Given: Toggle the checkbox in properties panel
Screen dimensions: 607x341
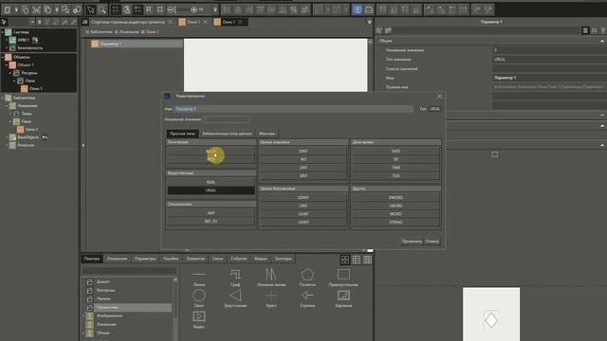Looking at the screenshot, I should 495,154.
